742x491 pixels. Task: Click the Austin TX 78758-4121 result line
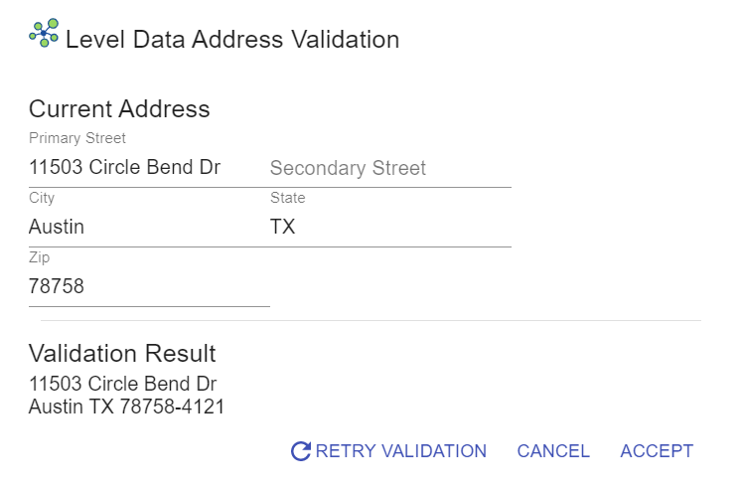coord(127,406)
